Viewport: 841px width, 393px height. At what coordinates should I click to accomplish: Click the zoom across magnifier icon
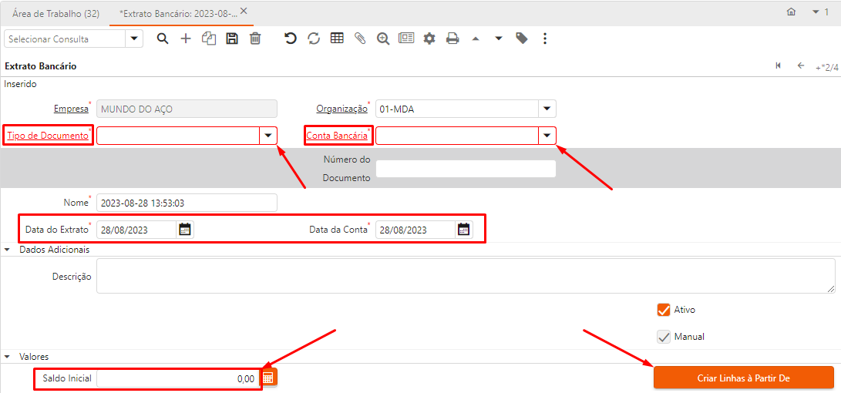tap(383, 39)
